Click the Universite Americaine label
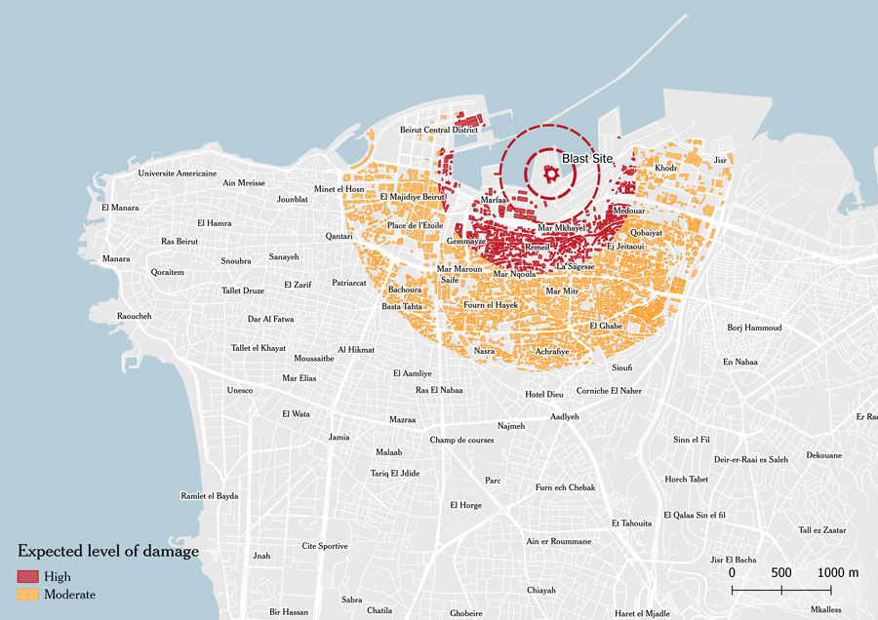The height and width of the screenshot is (620, 878). [178, 173]
